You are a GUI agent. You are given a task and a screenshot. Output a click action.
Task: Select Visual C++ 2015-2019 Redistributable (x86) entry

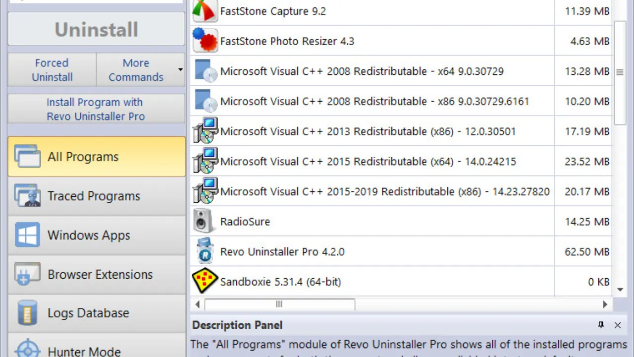[401, 191]
